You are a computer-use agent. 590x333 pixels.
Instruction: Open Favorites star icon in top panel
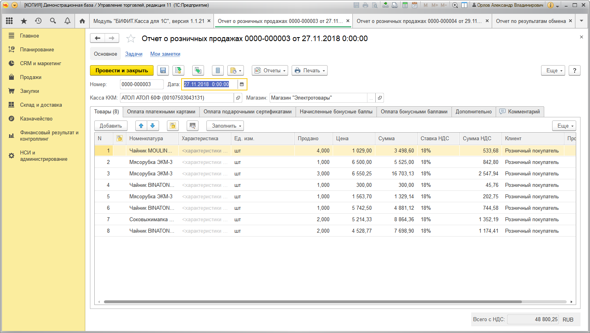pos(24,21)
